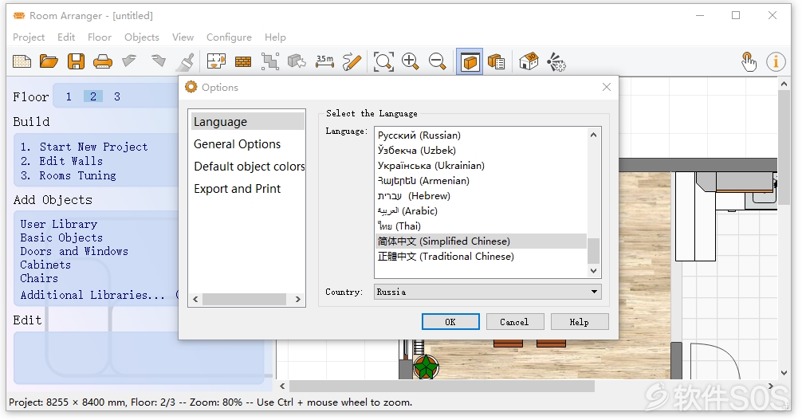Select Export and Print category

pos(248,189)
